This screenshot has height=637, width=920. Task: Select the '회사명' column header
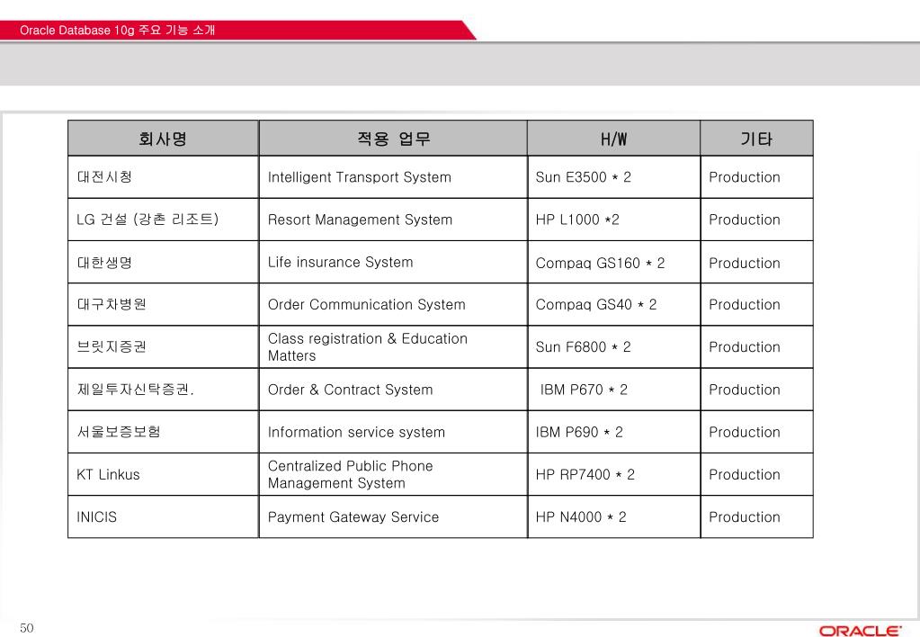click(163, 139)
